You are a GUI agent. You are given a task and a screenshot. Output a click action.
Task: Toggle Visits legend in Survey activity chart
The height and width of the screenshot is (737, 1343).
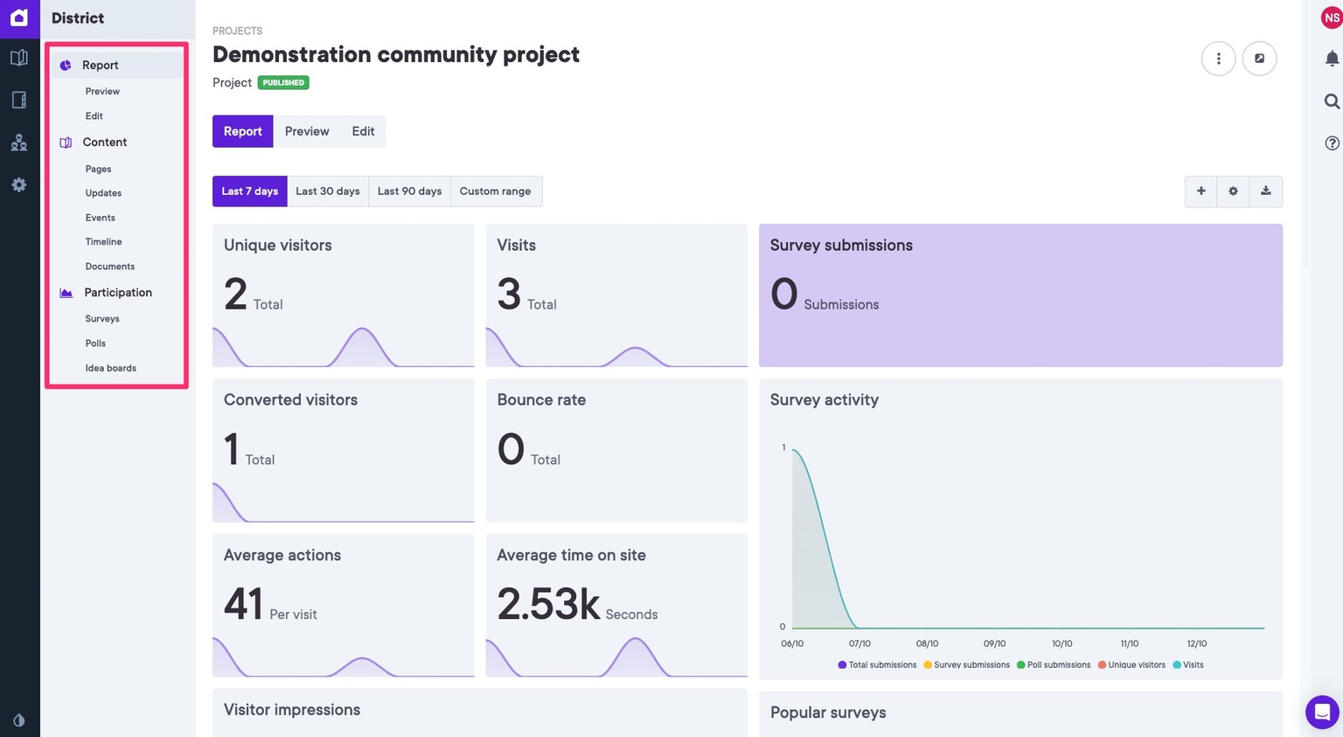[1193, 665]
